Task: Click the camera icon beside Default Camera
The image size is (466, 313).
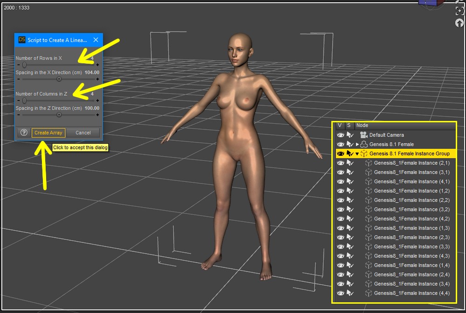Action: click(364, 135)
